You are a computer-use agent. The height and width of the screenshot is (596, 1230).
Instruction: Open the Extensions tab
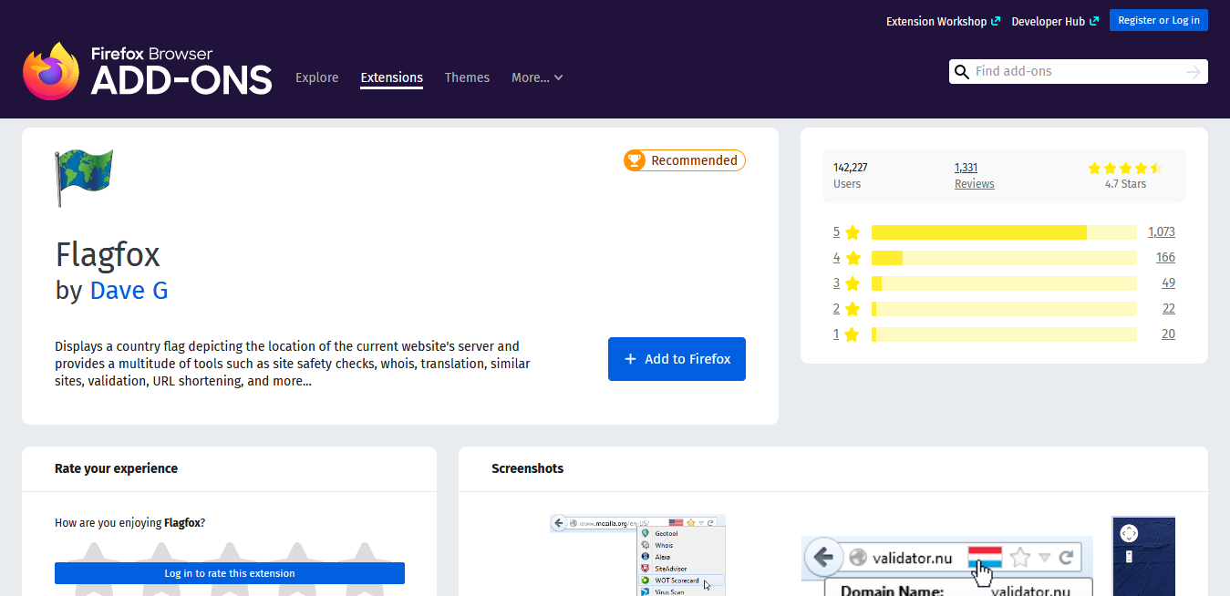click(392, 77)
